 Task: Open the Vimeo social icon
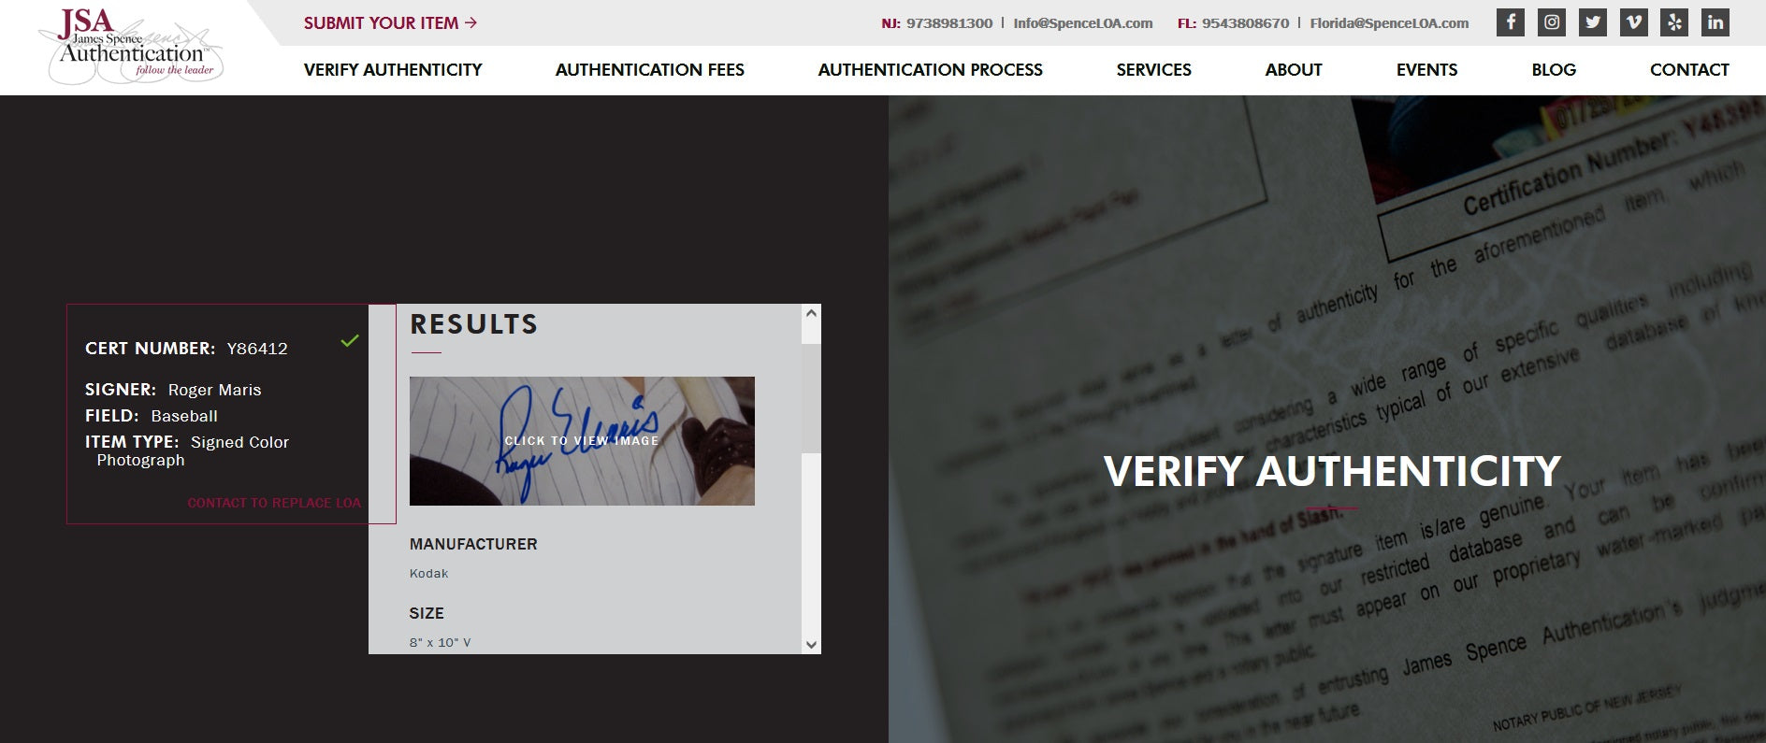[x=1633, y=22]
